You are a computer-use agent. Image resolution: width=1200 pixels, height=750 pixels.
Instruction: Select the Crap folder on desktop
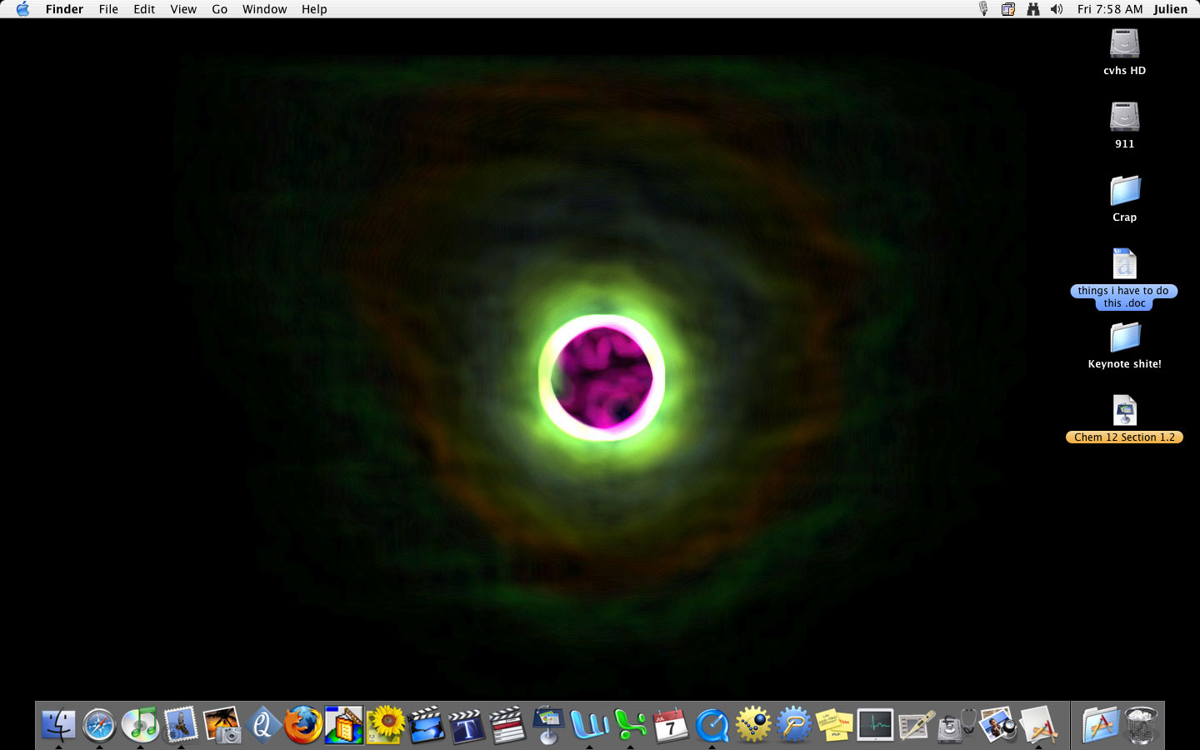coord(1124,190)
